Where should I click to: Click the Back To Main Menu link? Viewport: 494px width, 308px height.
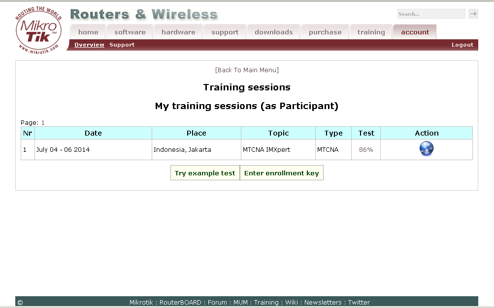pyautogui.click(x=247, y=70)
